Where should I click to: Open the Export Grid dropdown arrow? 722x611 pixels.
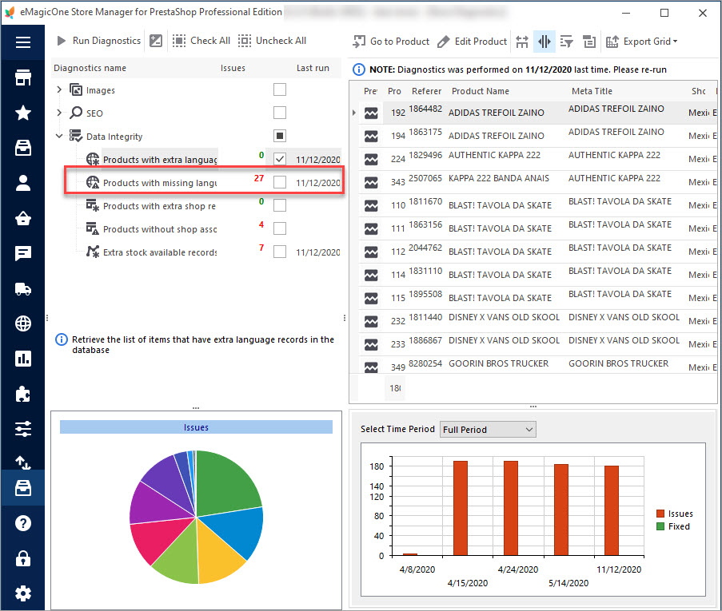point(675,42)
